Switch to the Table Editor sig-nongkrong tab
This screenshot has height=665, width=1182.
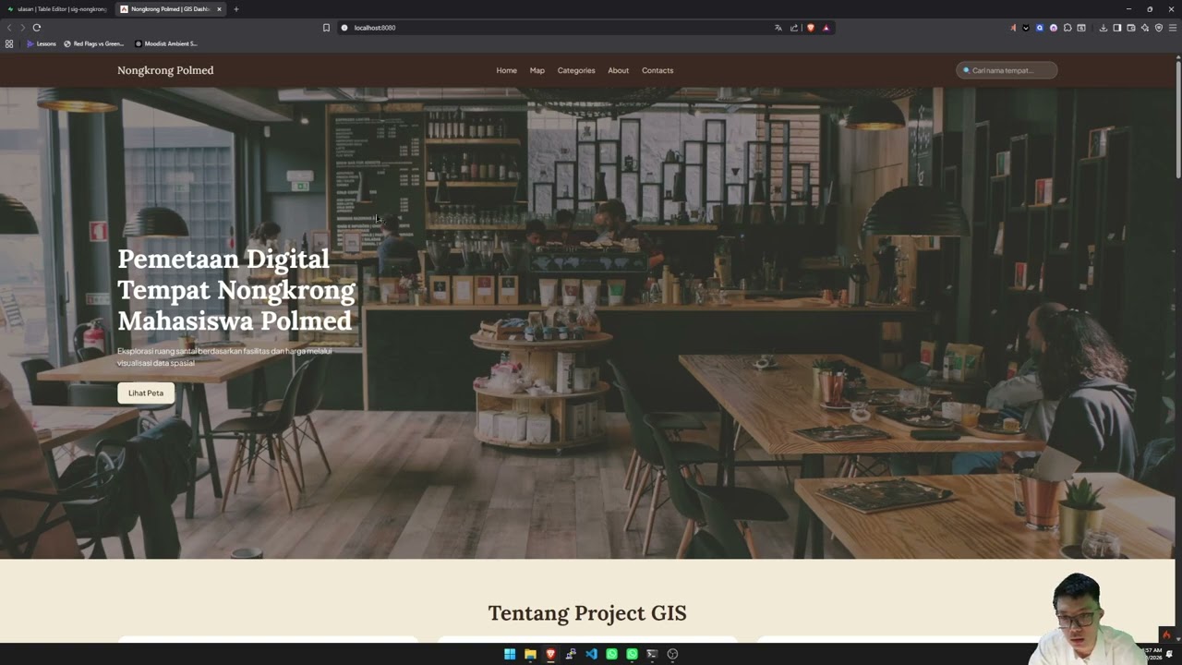click(57, 9)
